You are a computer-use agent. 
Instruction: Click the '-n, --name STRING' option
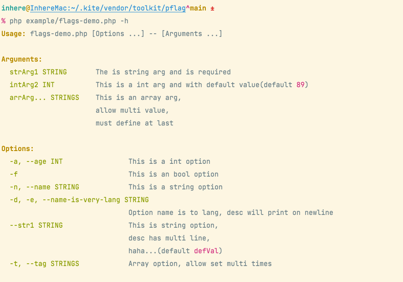tap(45, 187)
